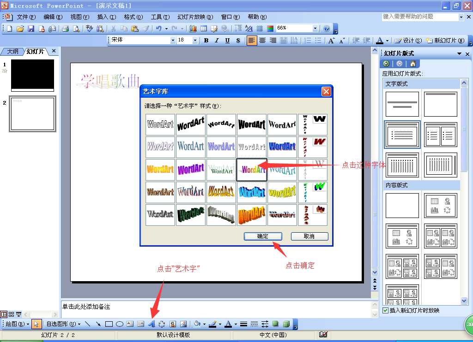Open the Format menu

[133, 17]
